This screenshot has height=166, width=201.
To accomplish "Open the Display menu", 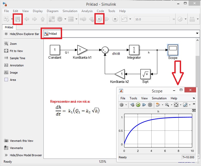I will [38, 11].
